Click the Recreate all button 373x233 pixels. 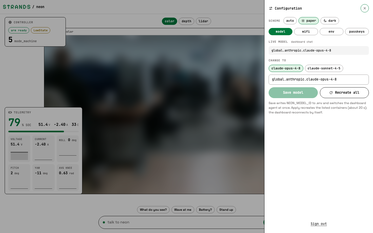pos(344,93)
